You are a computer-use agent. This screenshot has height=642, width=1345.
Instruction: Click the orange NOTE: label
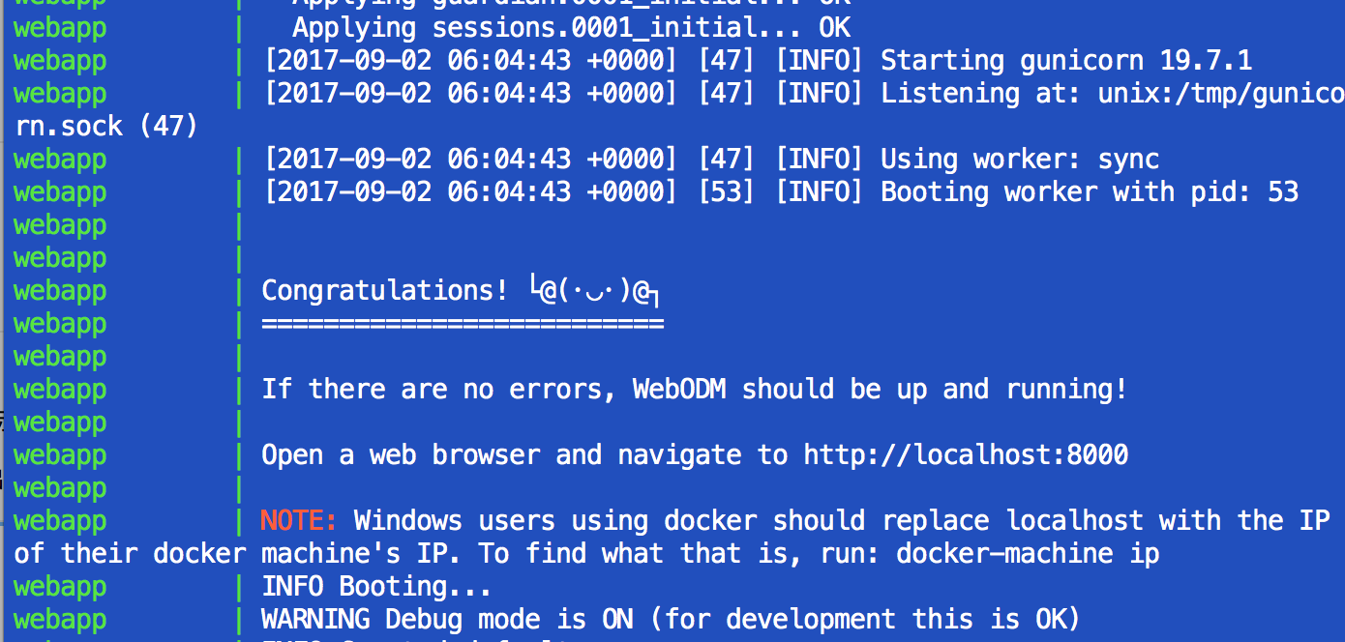pyautogui.click(x=299, y=521)
